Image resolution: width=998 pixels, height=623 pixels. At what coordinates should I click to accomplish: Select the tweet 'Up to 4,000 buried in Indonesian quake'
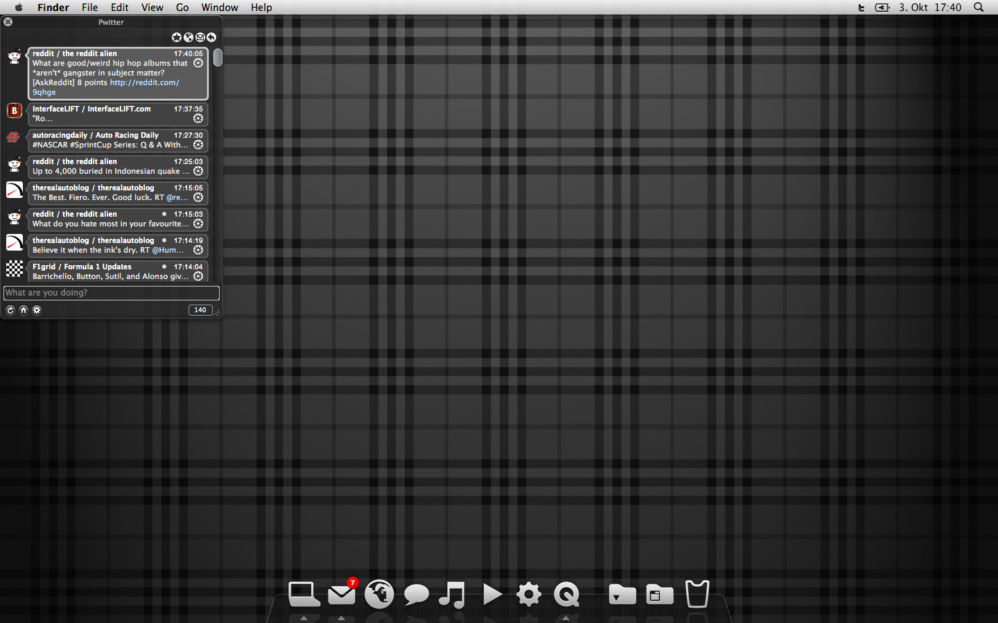coord(118,167)
